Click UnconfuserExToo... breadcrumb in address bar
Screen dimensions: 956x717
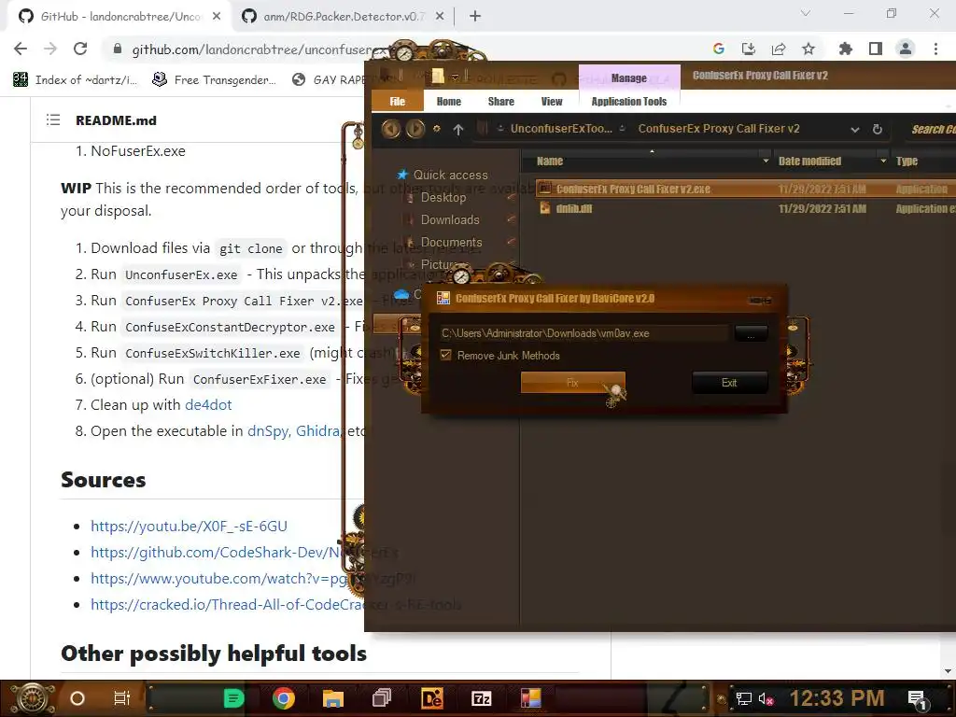click(x=561, y=129)
